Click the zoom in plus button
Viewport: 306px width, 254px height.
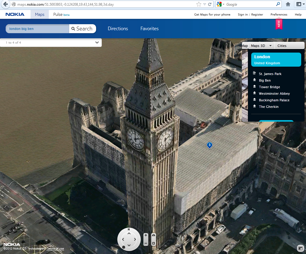pos(146,235)
